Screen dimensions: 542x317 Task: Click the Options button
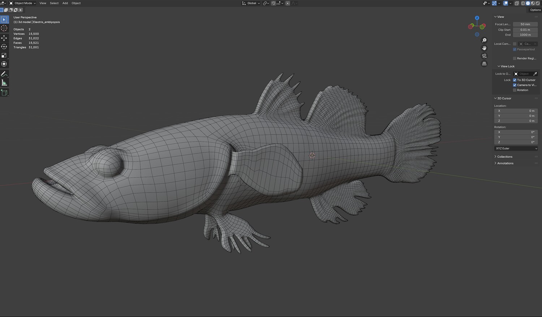point(535,10)
